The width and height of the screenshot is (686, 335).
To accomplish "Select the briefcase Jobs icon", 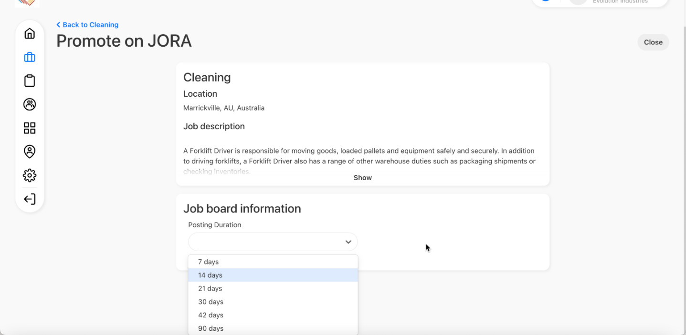I will [x=29, y=57].
